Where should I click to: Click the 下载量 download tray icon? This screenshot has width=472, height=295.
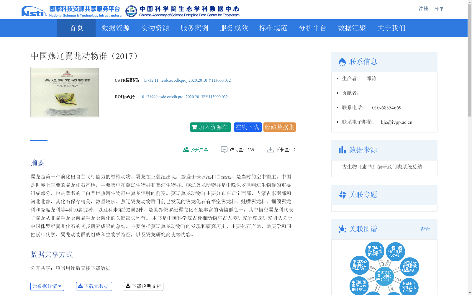pyautogui.click(x=270, y=150)
